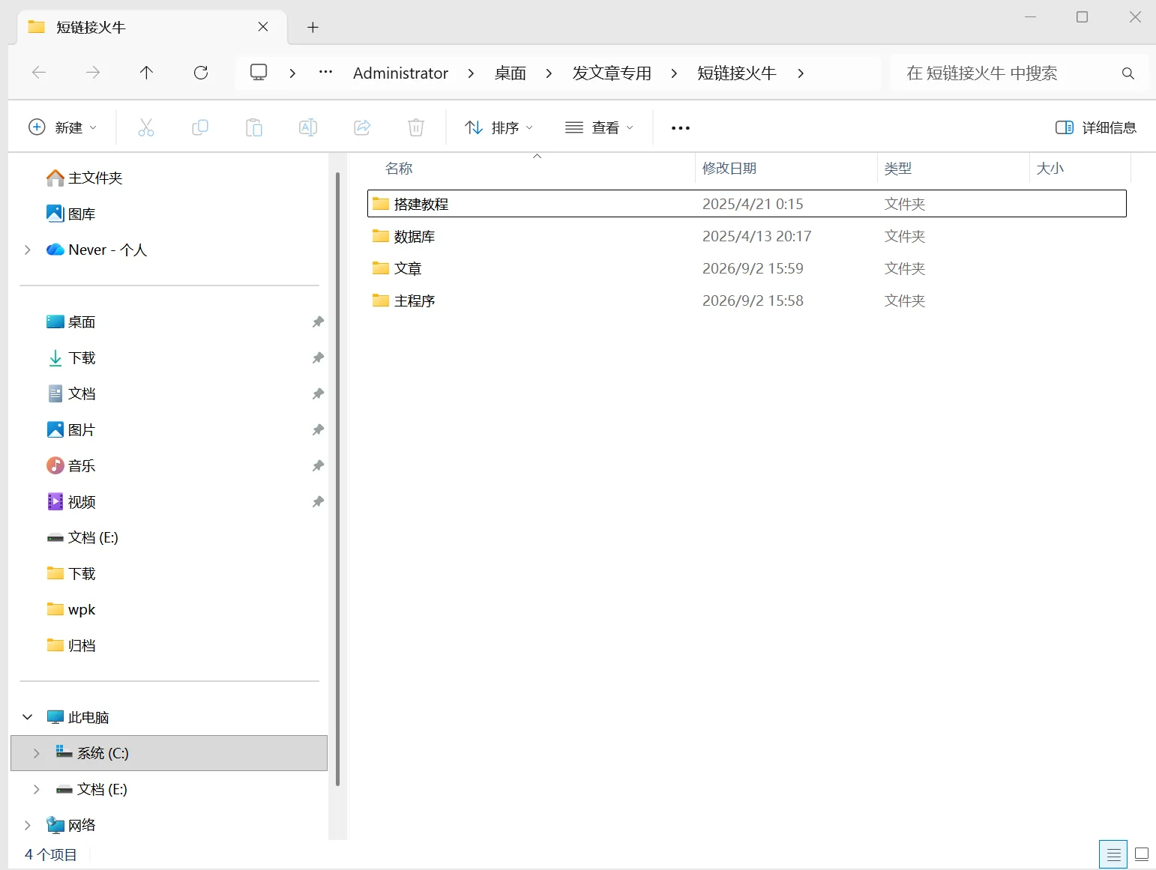Viewport: 1156px width, 870px height.
Task: Select the 搭建教程 folder
Action: 747,204
